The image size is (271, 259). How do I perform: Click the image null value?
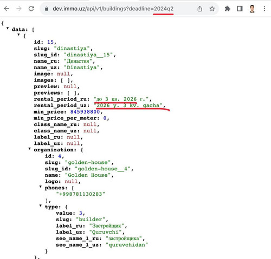click(63, 74)
